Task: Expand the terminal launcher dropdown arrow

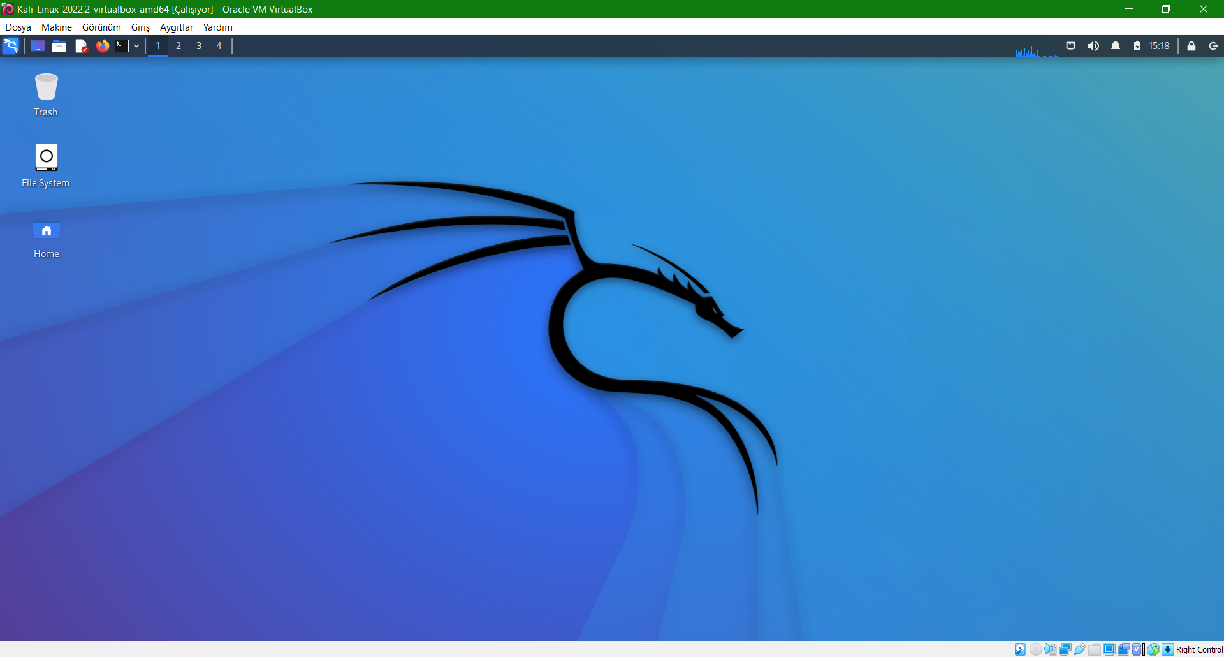Action: click(136, 46)
